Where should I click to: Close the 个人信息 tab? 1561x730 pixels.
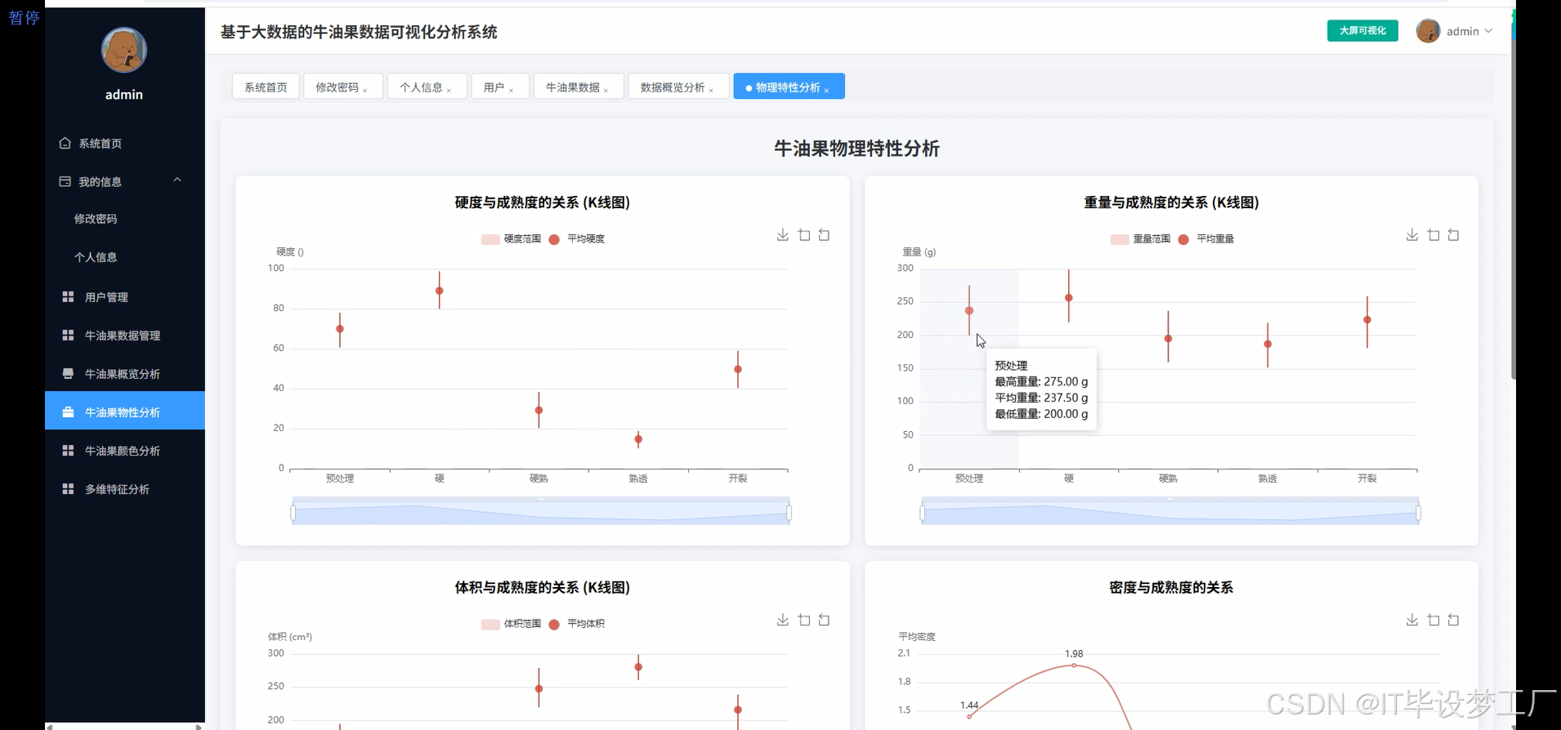[x=450, y=90]
